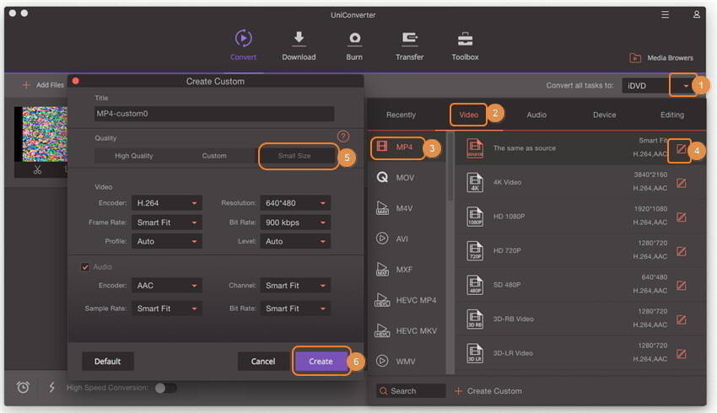The image size is (717, 413).
Task: Open the audio Encoder AAC dropdown
Action: point(167,286)
